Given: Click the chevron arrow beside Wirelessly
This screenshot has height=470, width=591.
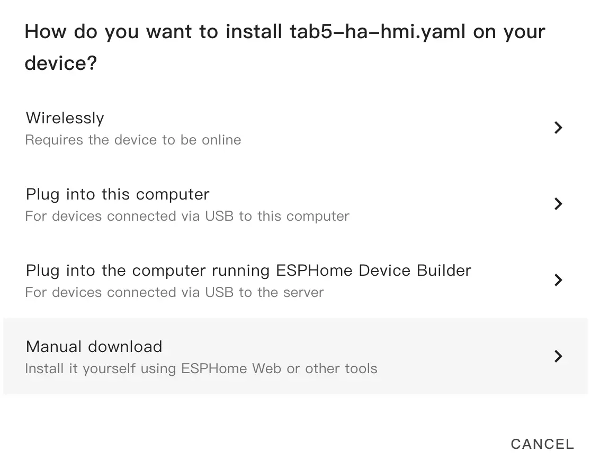Looking at the screenshot, I should coord(558,128).
